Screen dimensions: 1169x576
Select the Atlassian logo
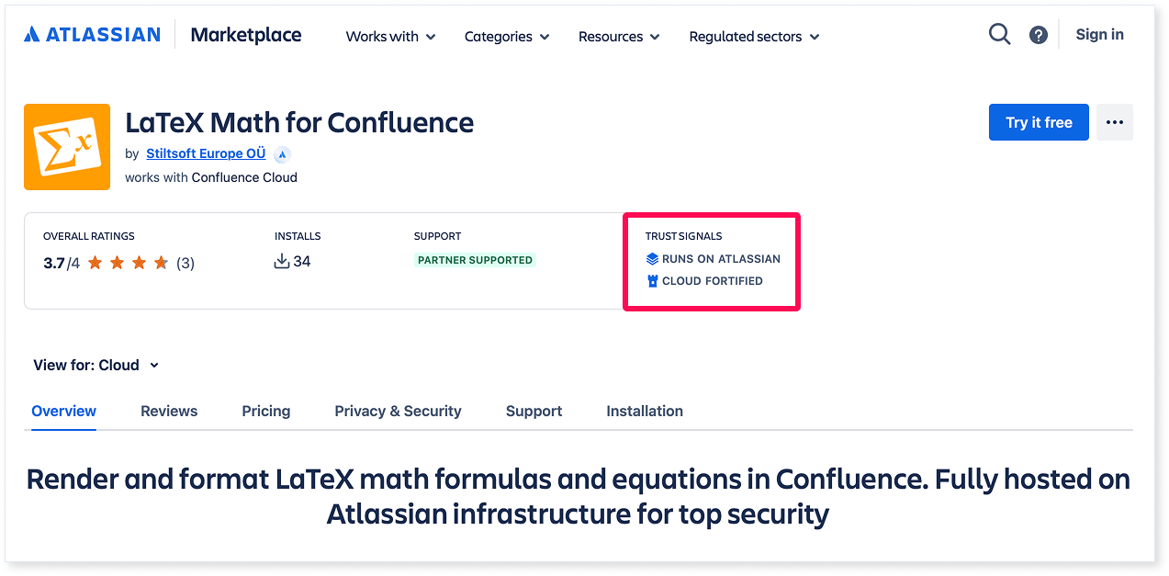(91, 33)
